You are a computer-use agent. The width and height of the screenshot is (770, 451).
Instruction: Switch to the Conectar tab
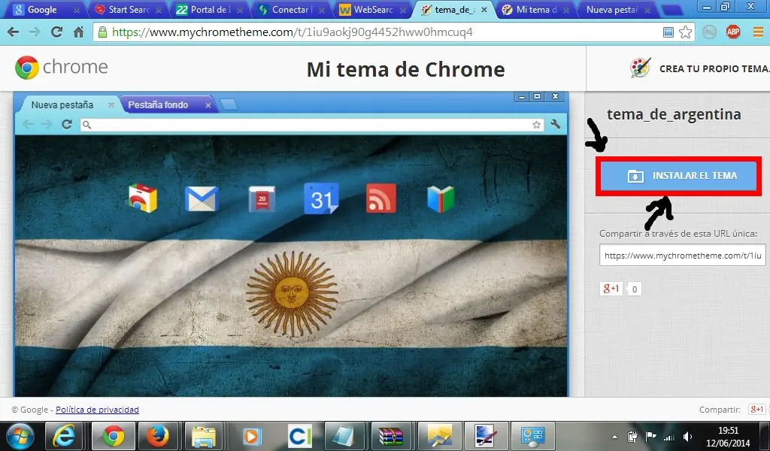click(293, 9)
